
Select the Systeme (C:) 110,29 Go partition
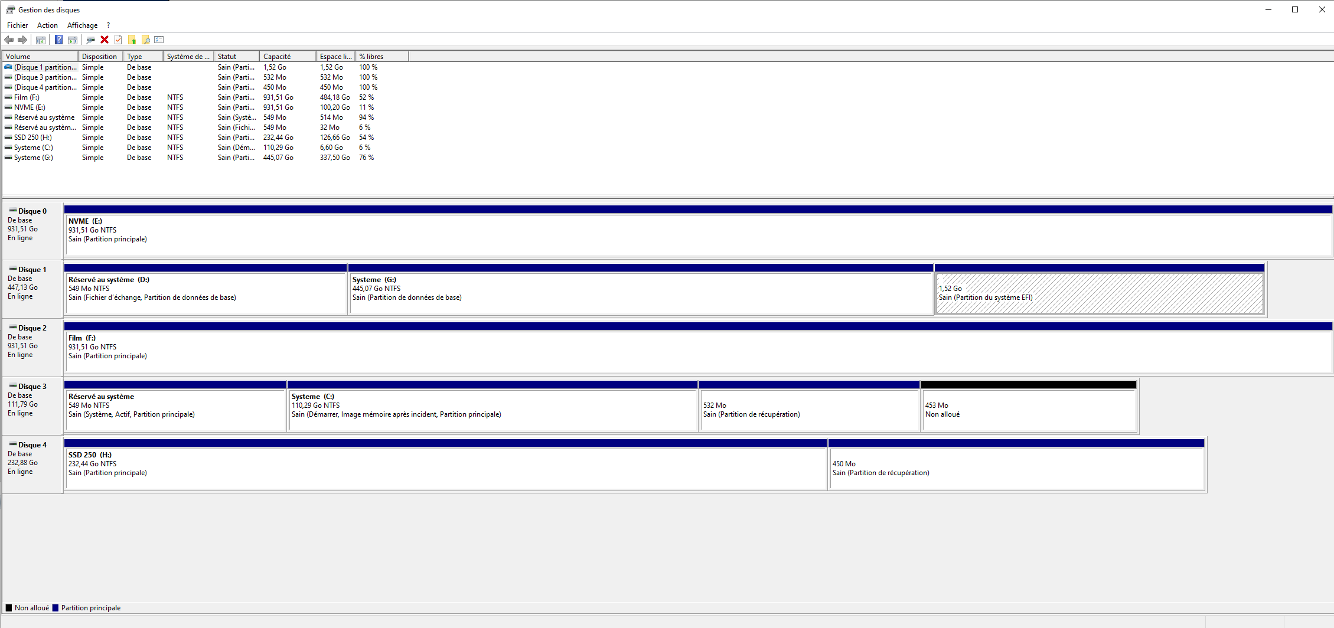click(492, 406)
